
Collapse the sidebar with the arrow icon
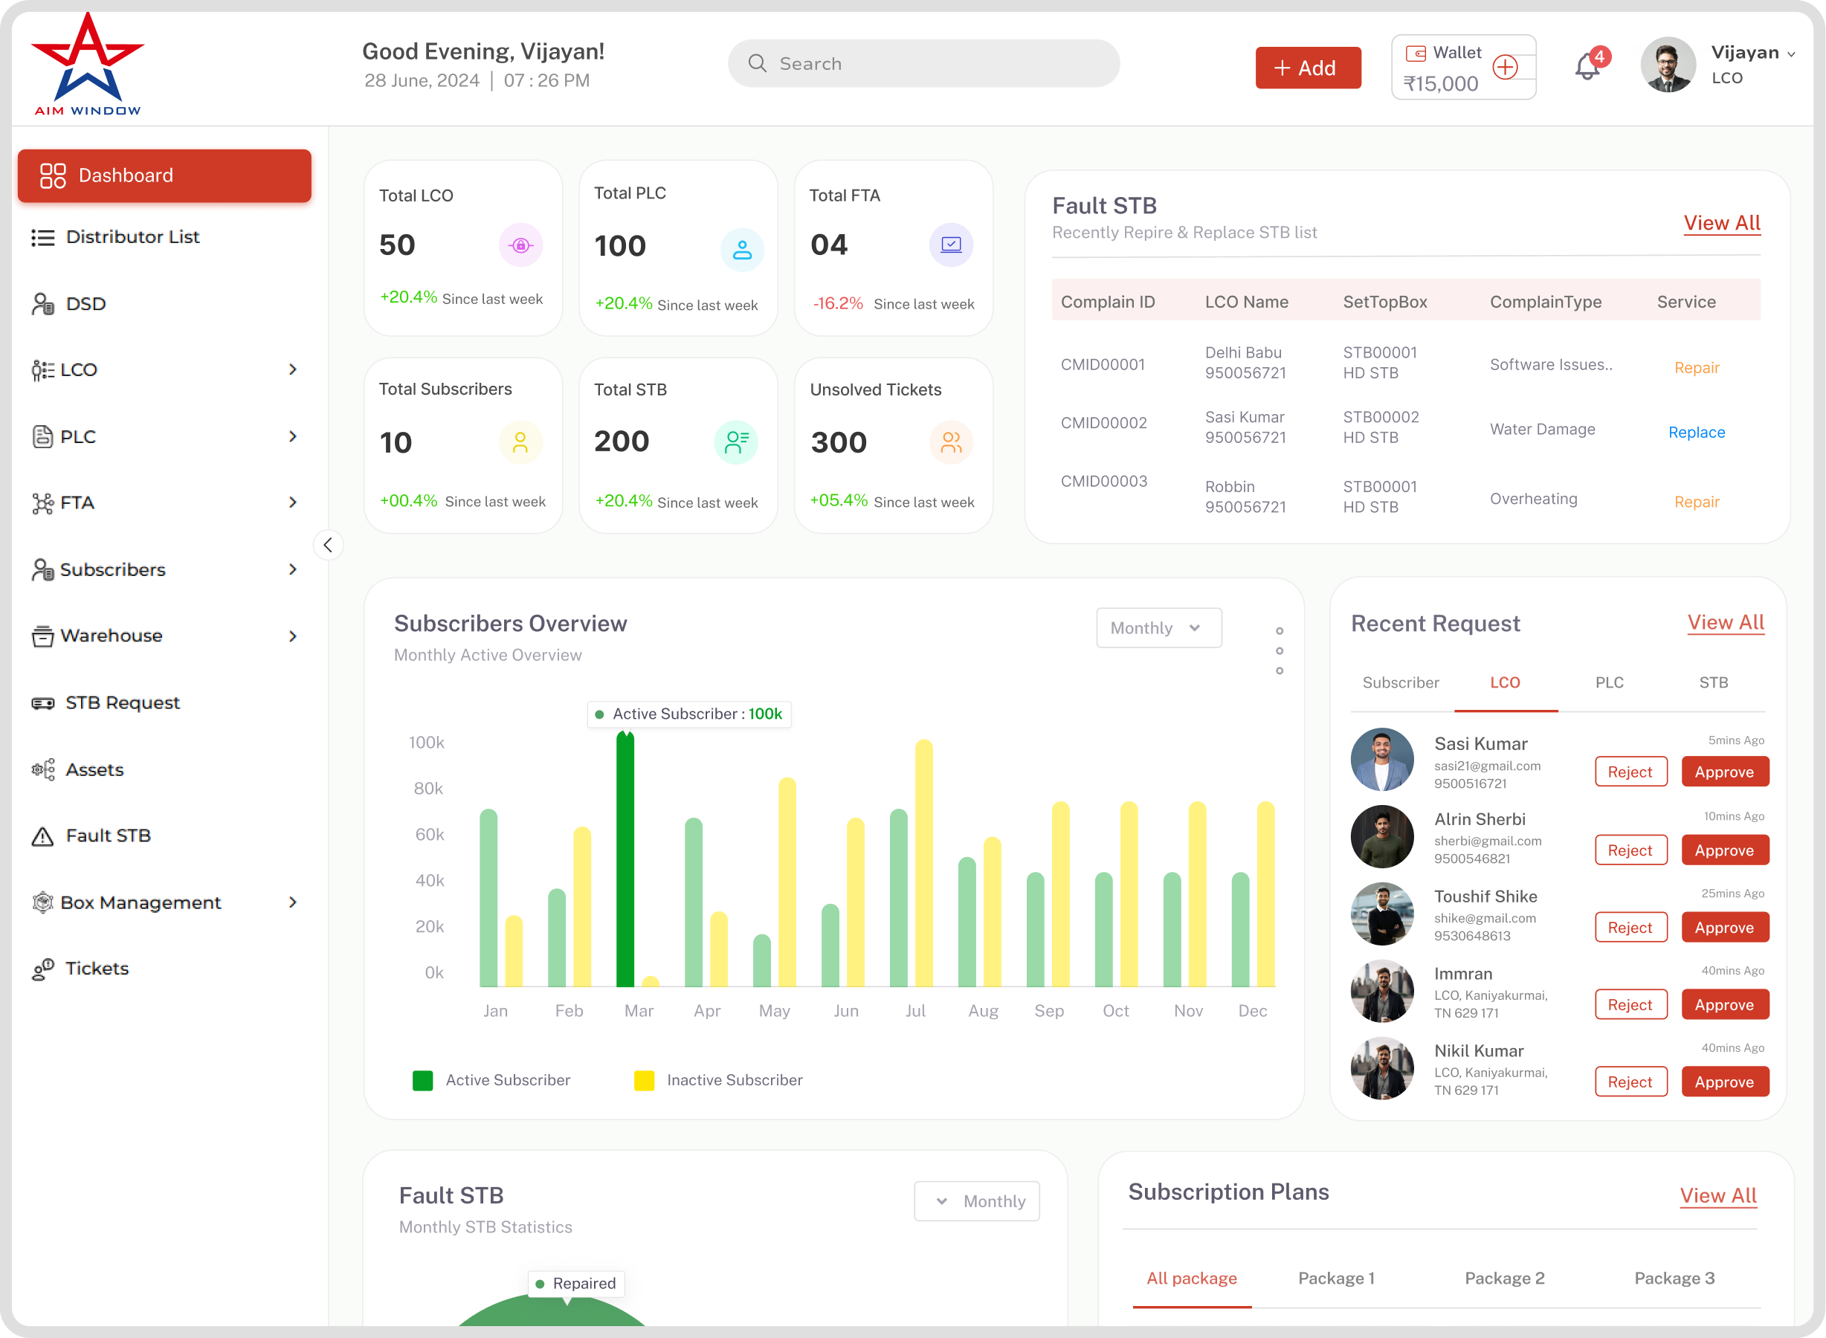327,545
